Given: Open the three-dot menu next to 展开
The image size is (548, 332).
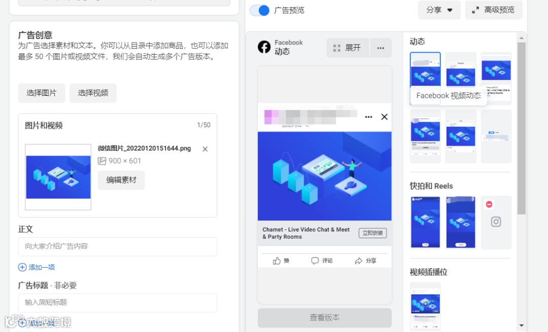Looking at the screenshot, I should (x=381, y=48).
